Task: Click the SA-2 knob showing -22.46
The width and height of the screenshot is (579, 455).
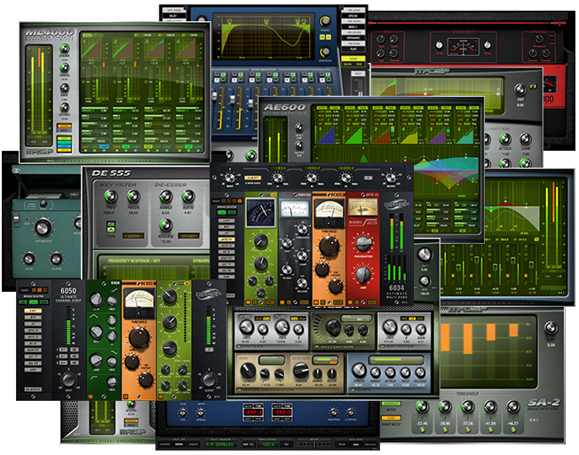Action: click(x=423, y=407)
